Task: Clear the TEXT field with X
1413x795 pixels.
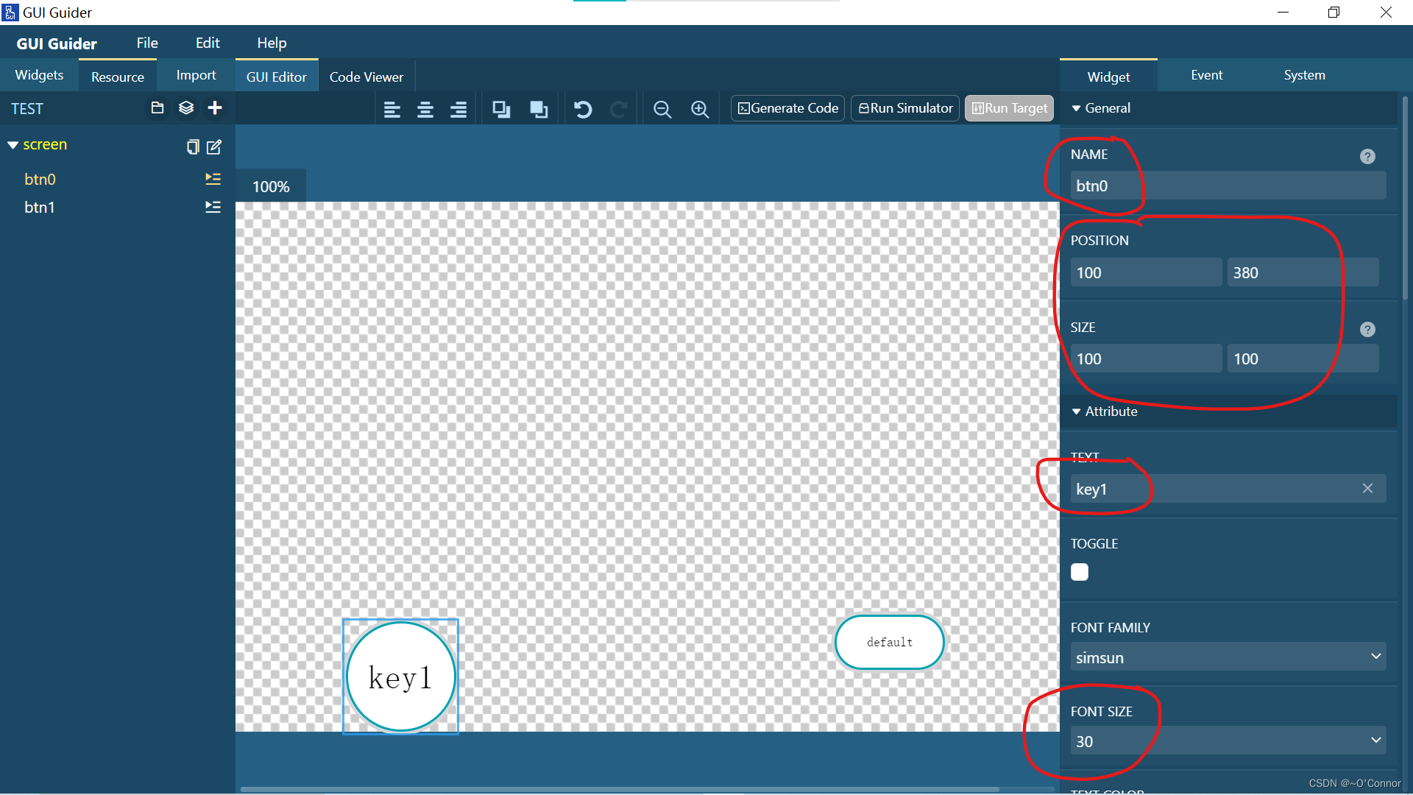Action: tap(1367, 488)
